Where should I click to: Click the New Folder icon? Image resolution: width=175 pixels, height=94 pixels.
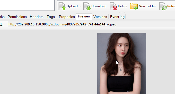[x=134, y=6]
